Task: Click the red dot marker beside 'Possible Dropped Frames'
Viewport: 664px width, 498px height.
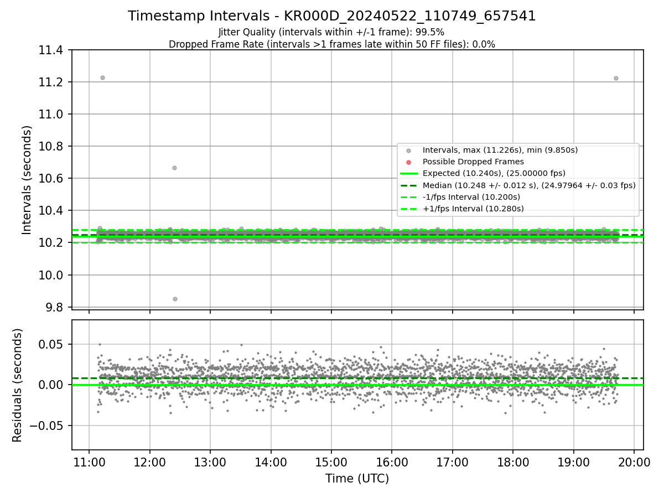Action: [x=408, y=162]
